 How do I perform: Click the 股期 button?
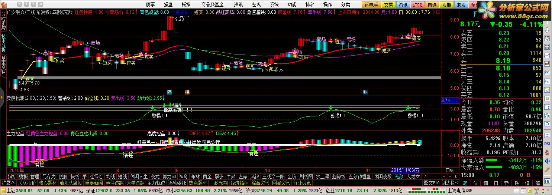point(447,4)
